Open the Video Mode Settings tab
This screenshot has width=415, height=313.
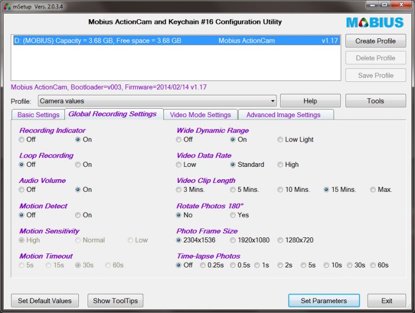click(200, 115)
